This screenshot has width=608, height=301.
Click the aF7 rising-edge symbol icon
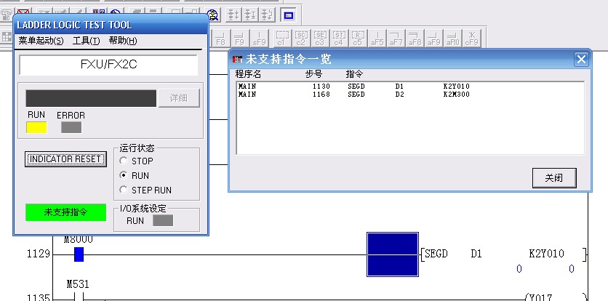coord(396,38)
